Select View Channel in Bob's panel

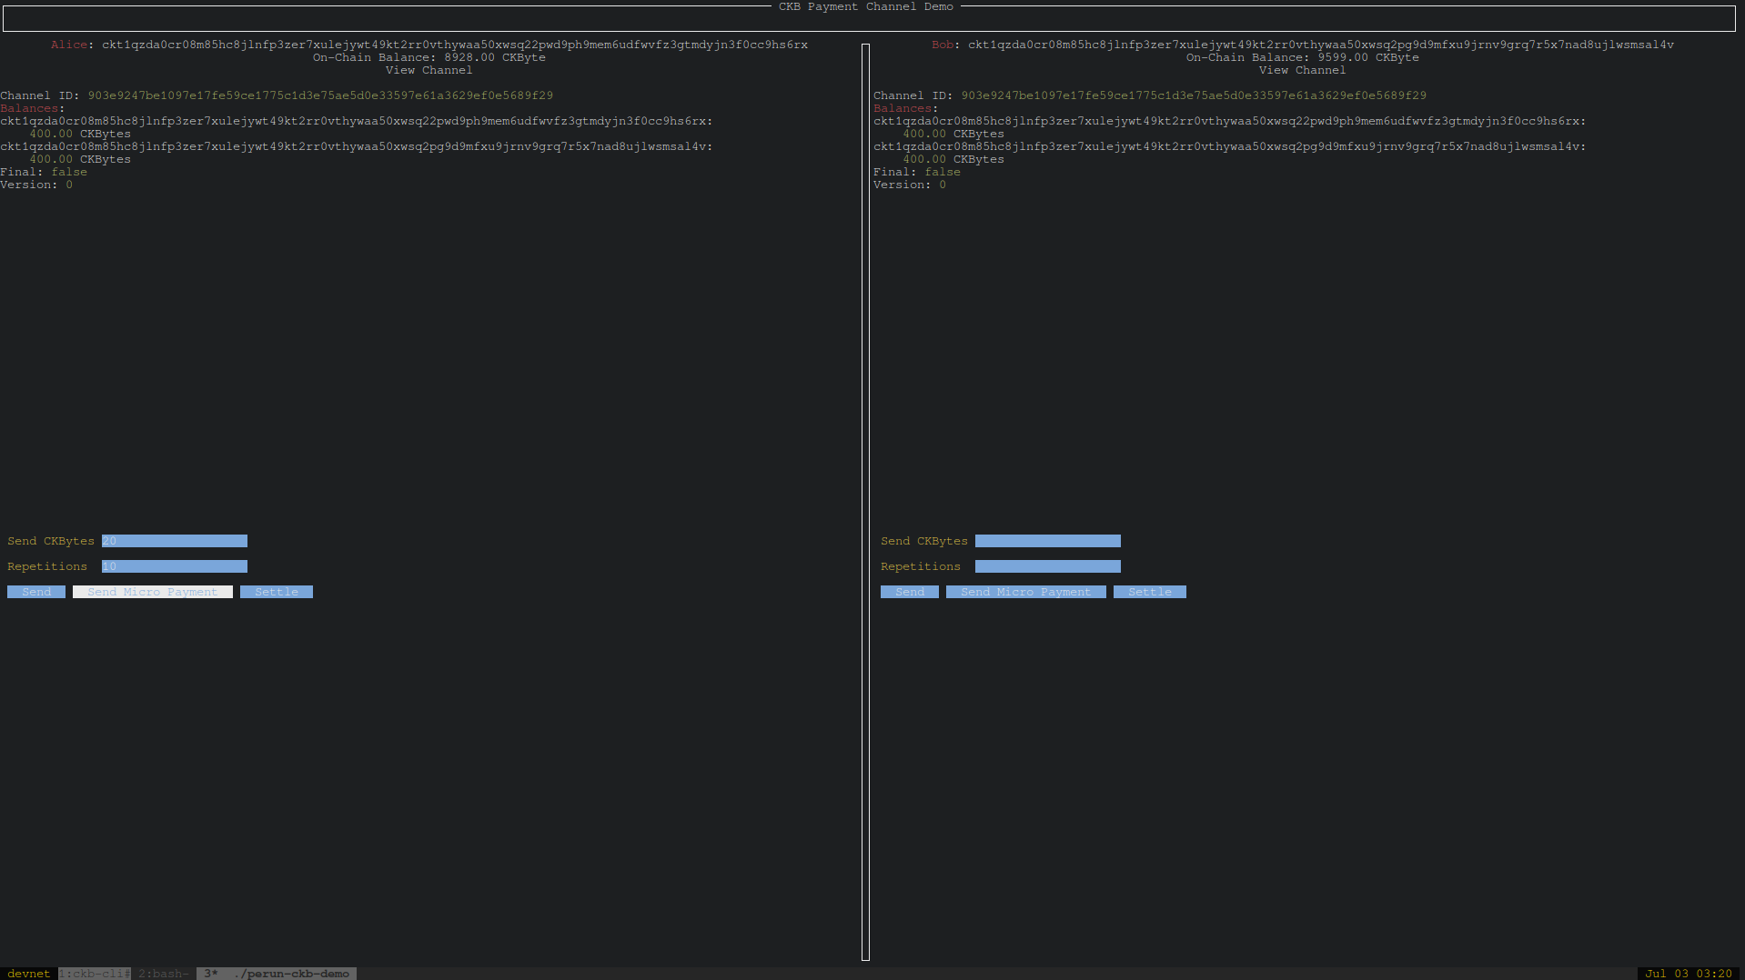1303,70
